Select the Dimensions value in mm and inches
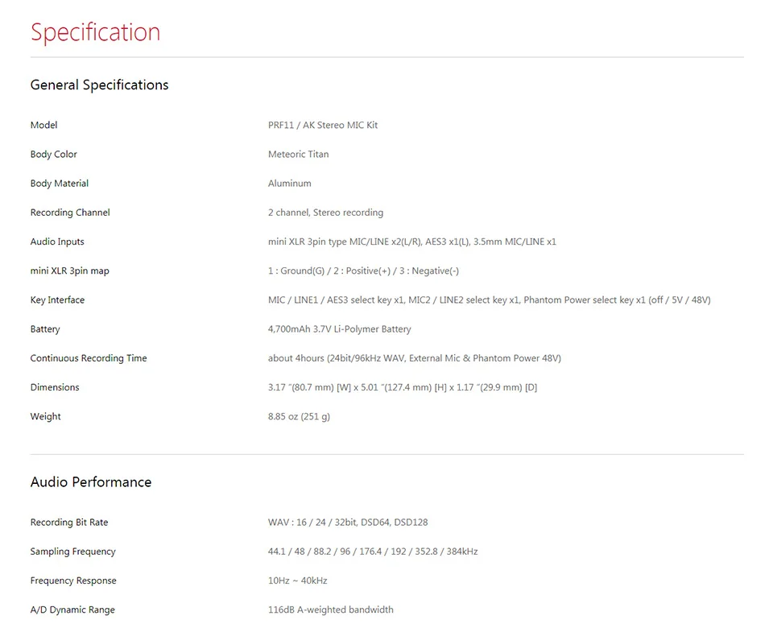The height and width of the screenshot is (624, 773). (x=403, y=387)
